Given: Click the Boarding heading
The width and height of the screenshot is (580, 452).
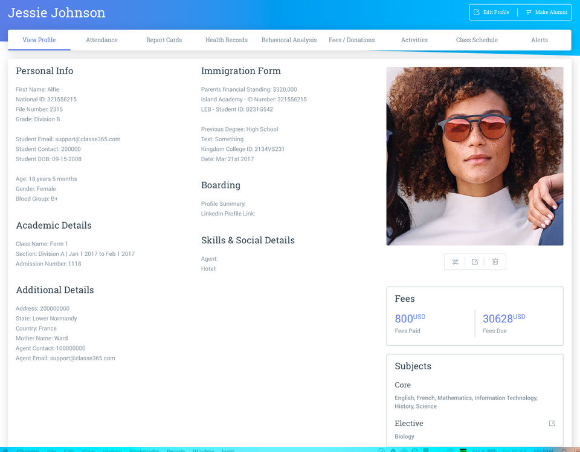Looking at the screenshot, I should tap(221, 185).
